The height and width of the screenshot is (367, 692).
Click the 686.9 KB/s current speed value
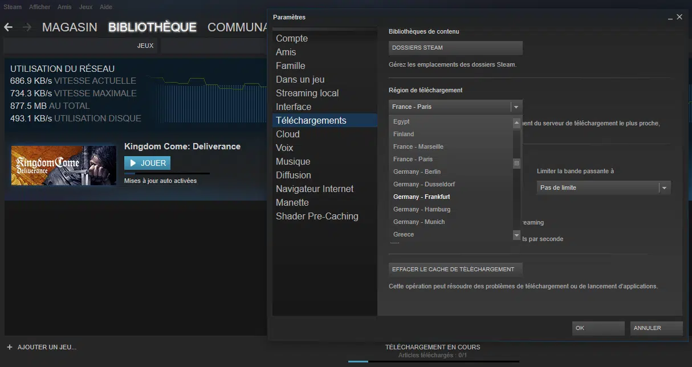click(x=31, y=81)
